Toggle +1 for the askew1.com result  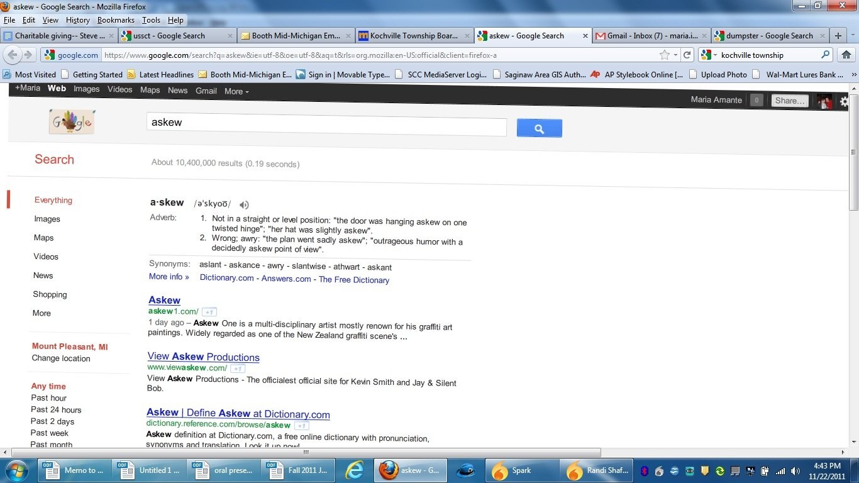tap(209, 312)
